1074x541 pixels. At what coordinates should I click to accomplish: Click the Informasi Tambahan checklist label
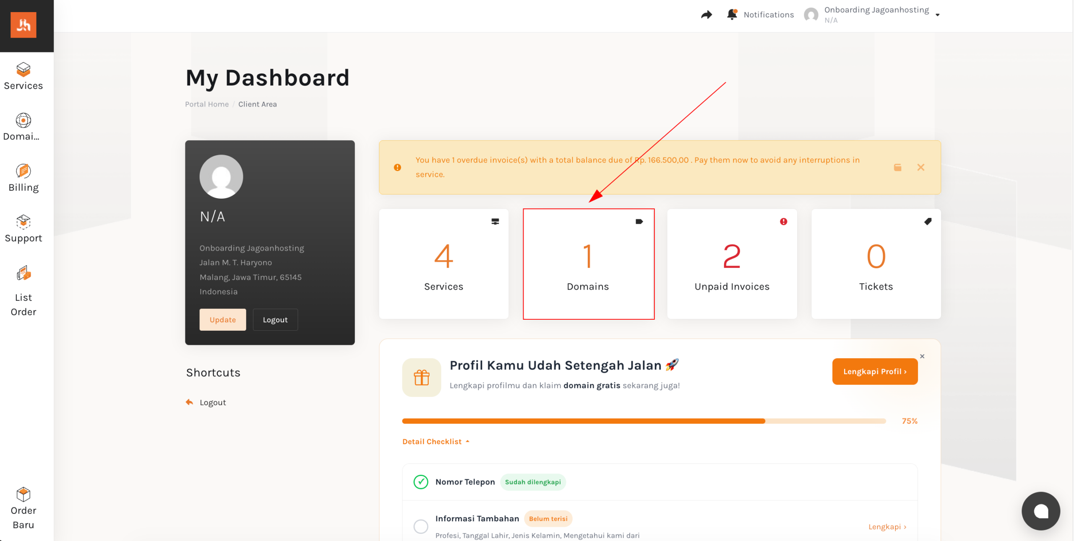pyautogui.click(x=477, y=518)
